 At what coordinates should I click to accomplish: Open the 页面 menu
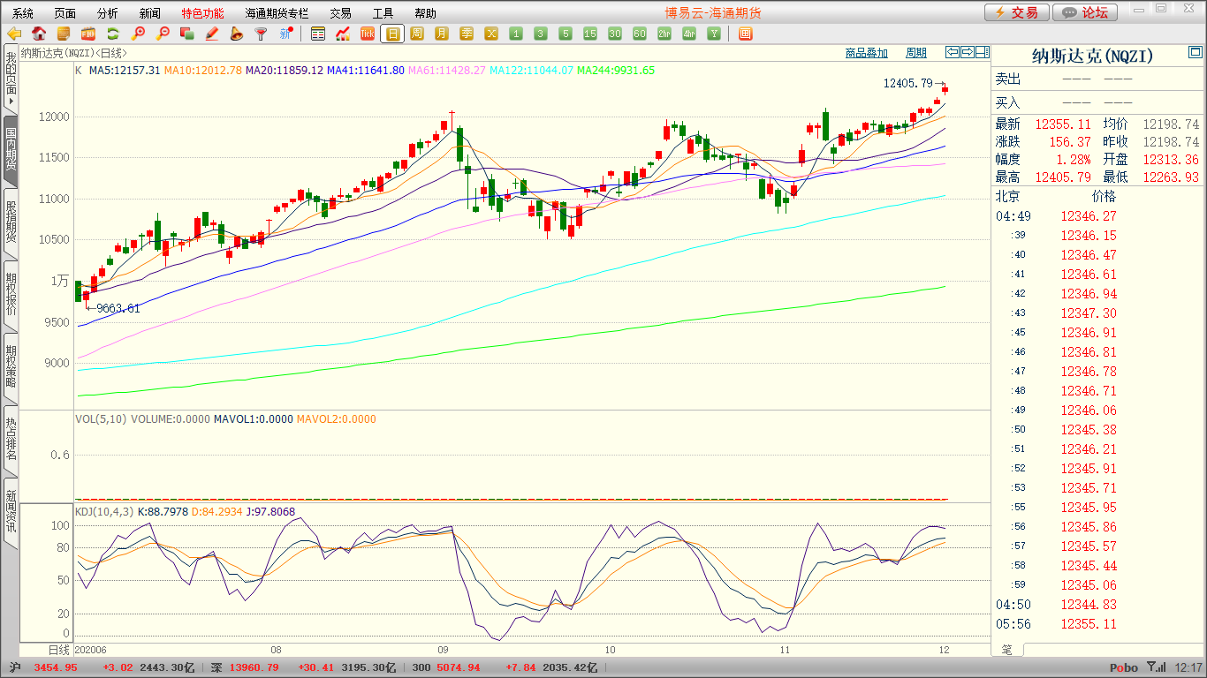65,13
